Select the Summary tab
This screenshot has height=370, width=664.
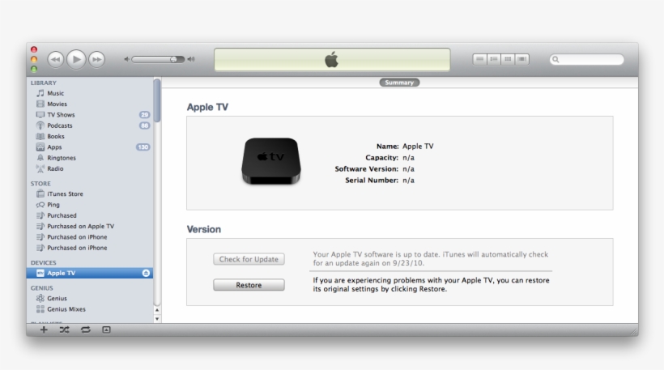point(399,83)
